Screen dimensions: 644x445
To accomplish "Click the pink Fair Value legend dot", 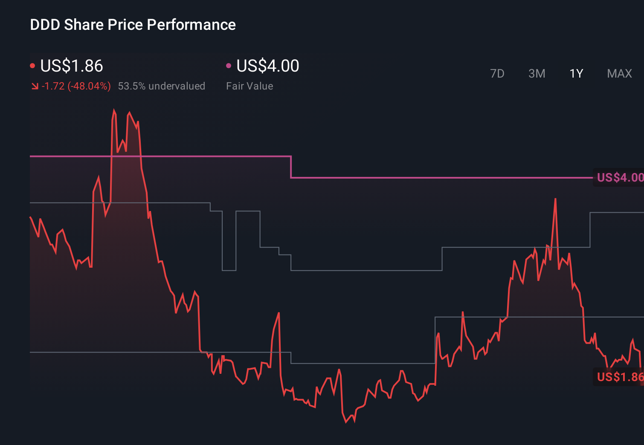I will point(229,65).
